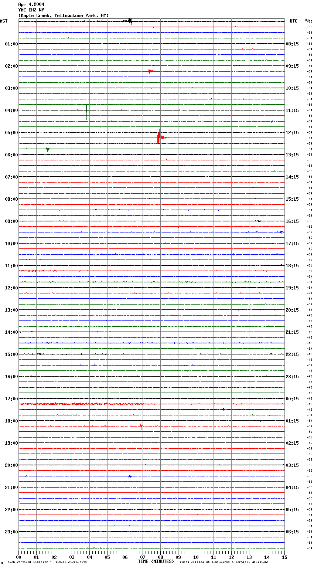Click the black seismic burst on the top trace
This screenshot has width=314, height=567.
(x=130, y=21)
